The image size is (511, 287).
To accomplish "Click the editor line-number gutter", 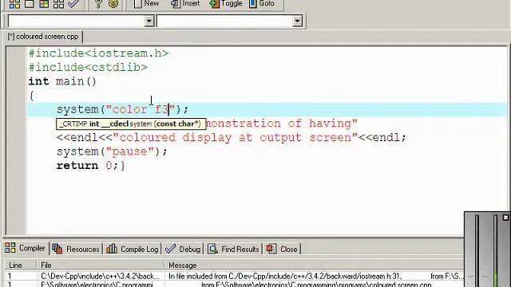I will pos(16,140).
